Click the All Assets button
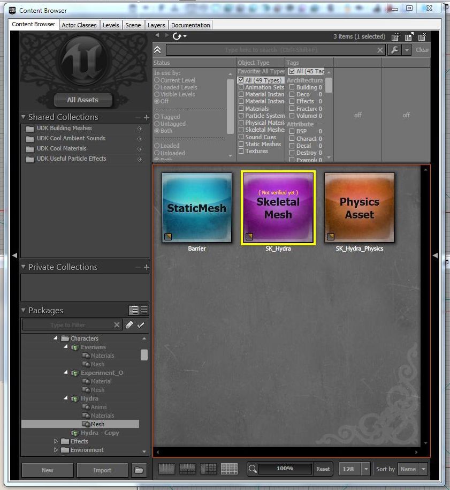 (x=83, y=100)
